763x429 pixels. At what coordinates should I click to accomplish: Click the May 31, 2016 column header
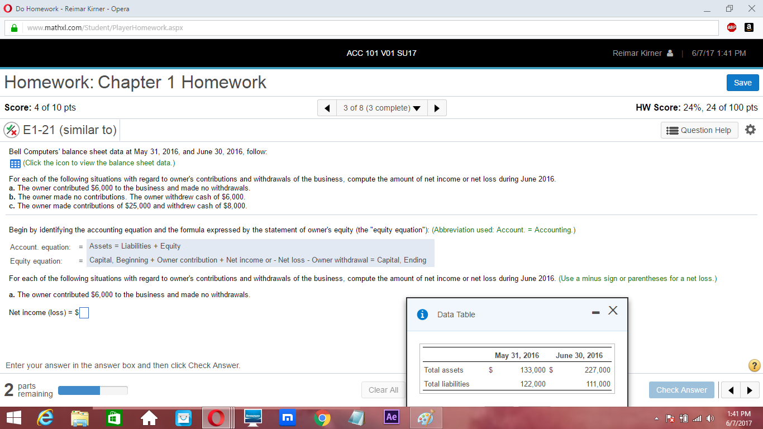(517, 355)
